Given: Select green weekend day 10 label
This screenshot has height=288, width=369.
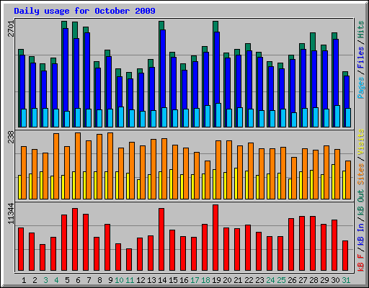Looking at the screenshot, I should (119, 280).
